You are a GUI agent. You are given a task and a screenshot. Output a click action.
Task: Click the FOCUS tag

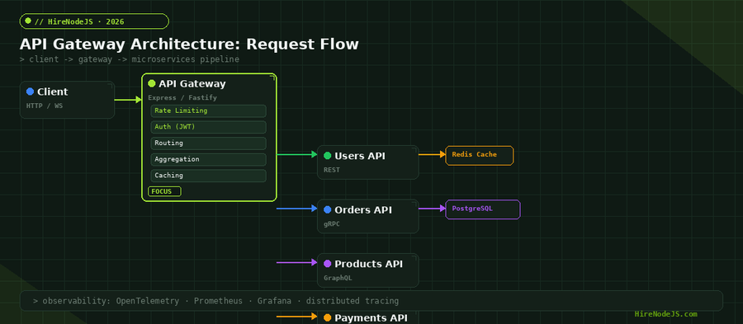164,191
